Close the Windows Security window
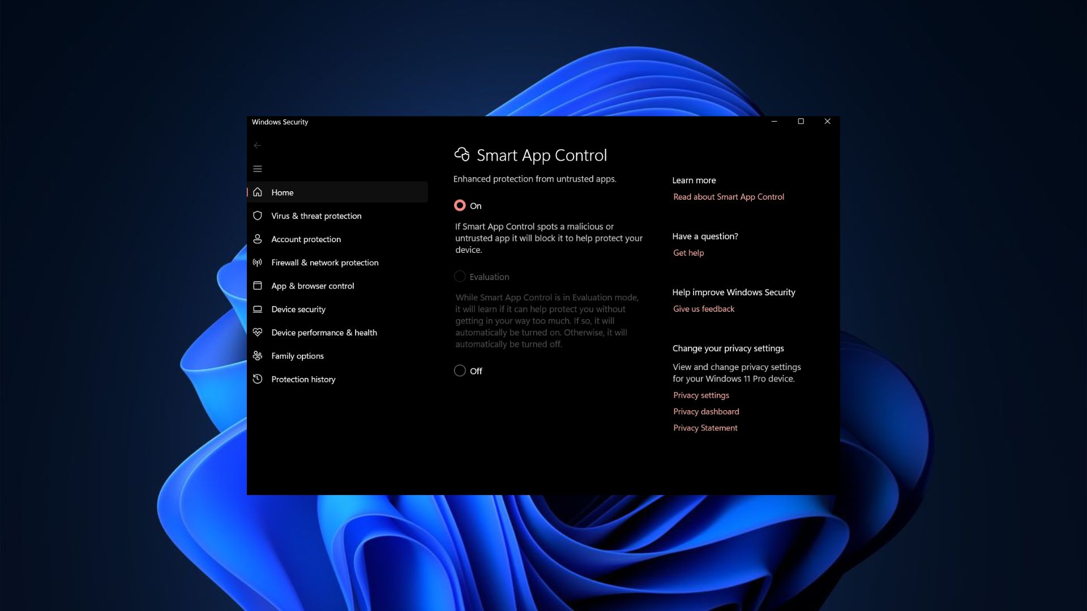This screenshot has width=1087, height=611. coord(827,121)
